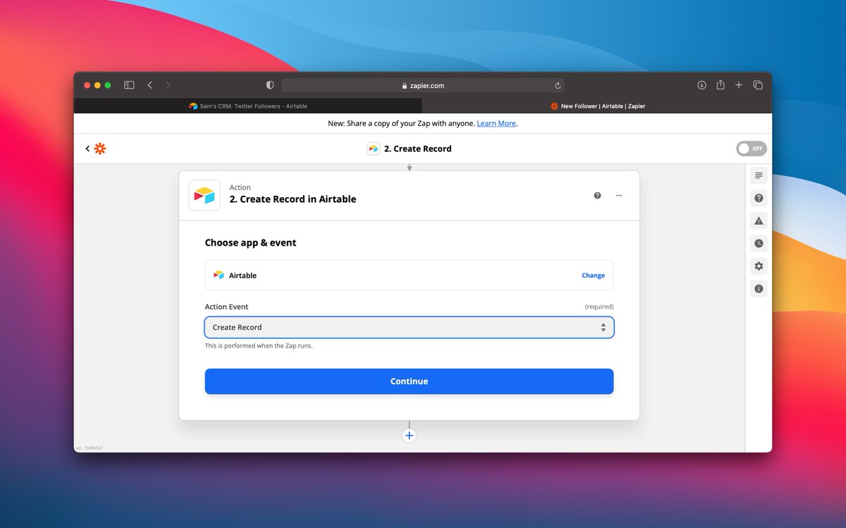Open the Safari downloads icon
The image size is (846, 528).
[701, 85]
